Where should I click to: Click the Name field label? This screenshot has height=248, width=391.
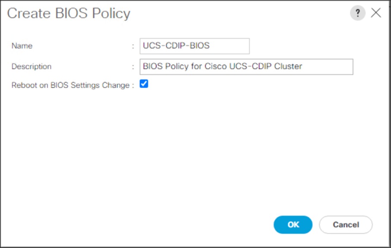(x=21, y=46)
